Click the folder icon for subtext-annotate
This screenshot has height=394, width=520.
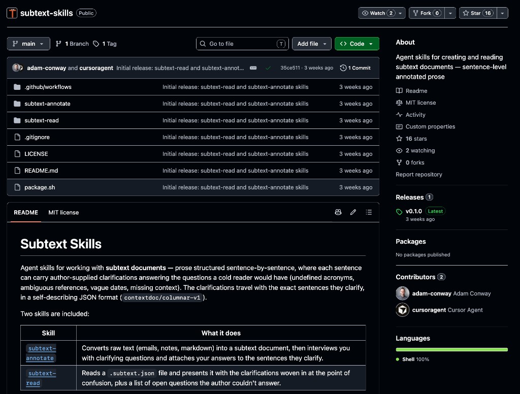tap(17, 104)
